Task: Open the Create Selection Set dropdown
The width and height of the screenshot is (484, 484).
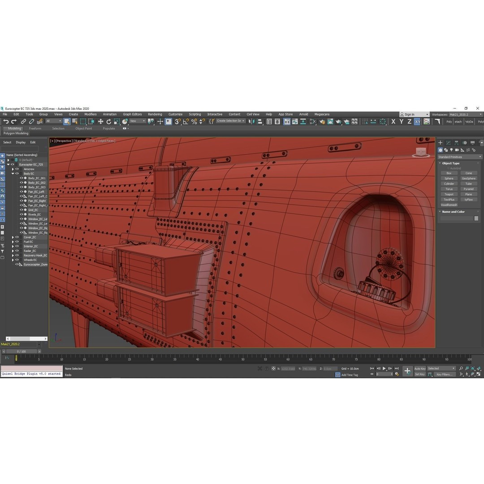Action: point(231,121)
